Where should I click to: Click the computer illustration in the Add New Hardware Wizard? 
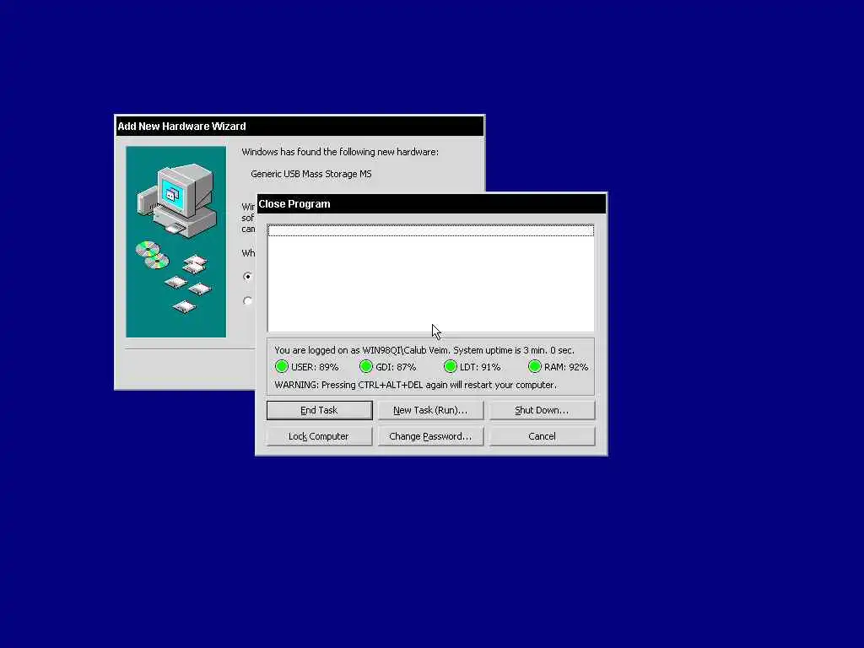pyautogui.click(x=176, y=242)
